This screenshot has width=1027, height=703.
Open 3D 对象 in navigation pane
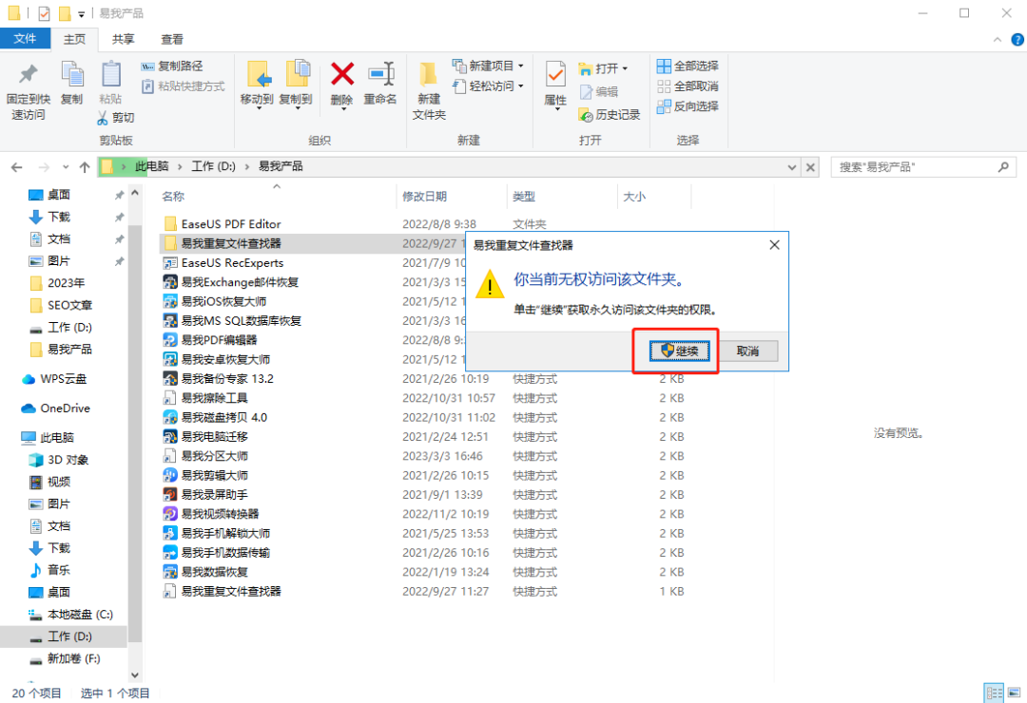pyautogui.click(x=58, y=460)
